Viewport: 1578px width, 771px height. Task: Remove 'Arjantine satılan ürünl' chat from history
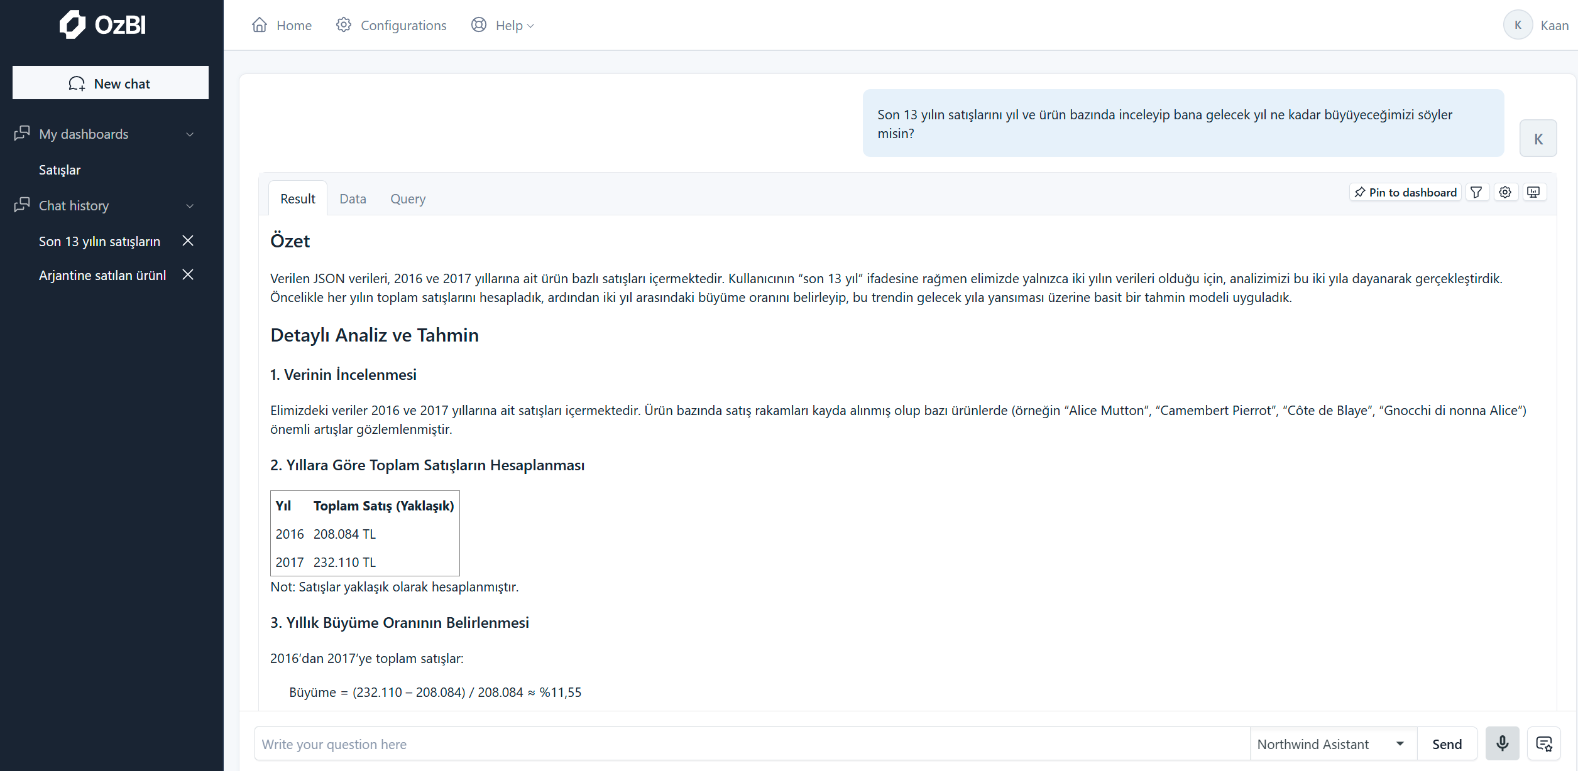click(187, 274)
